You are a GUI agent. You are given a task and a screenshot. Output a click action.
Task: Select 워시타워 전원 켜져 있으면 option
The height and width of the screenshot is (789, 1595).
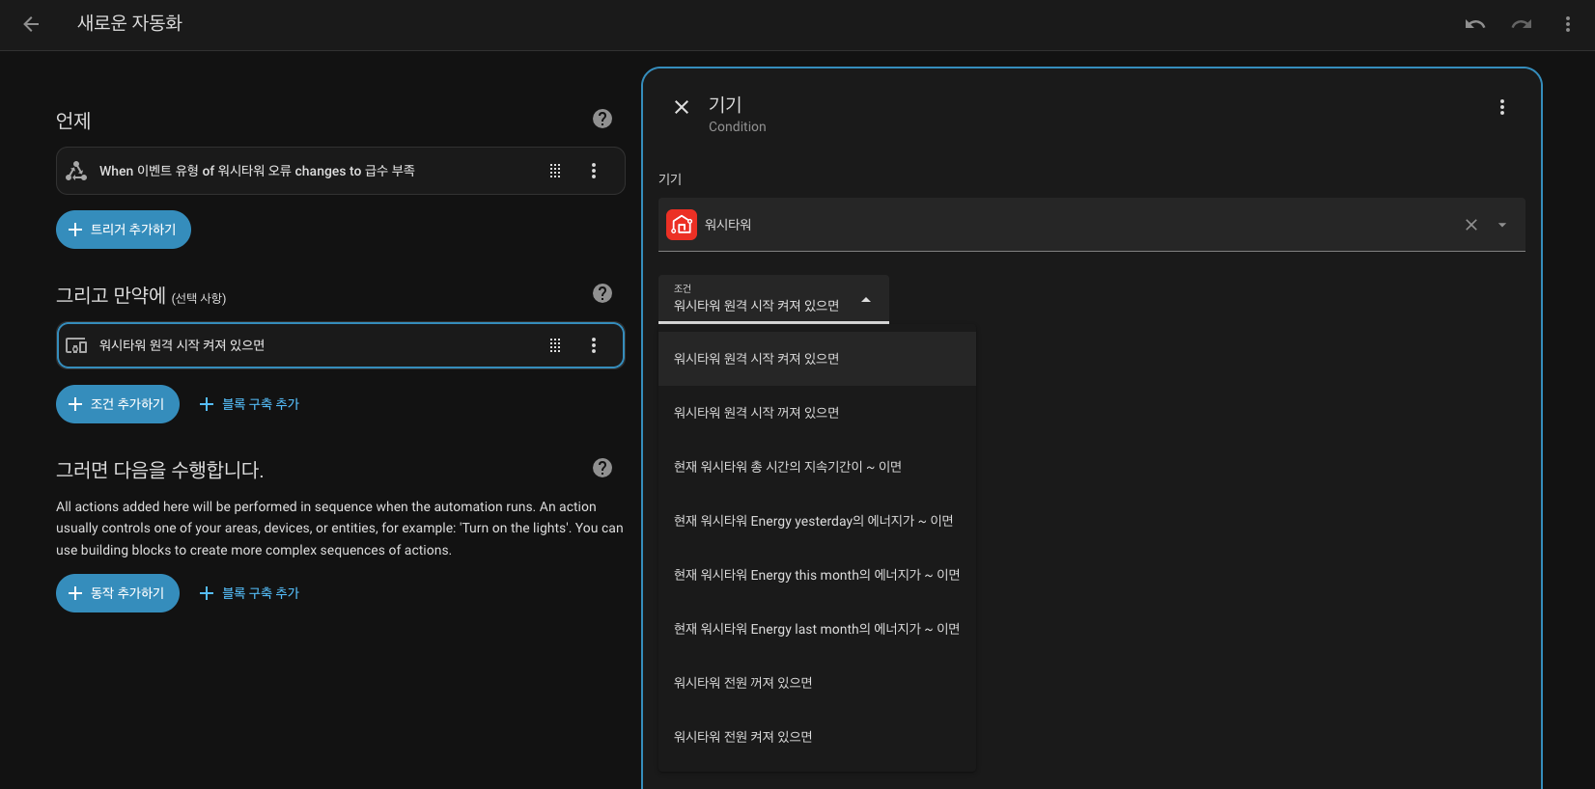[x=742, y=737]
